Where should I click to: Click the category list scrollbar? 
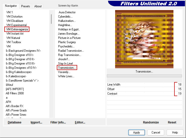coord(51,19)
